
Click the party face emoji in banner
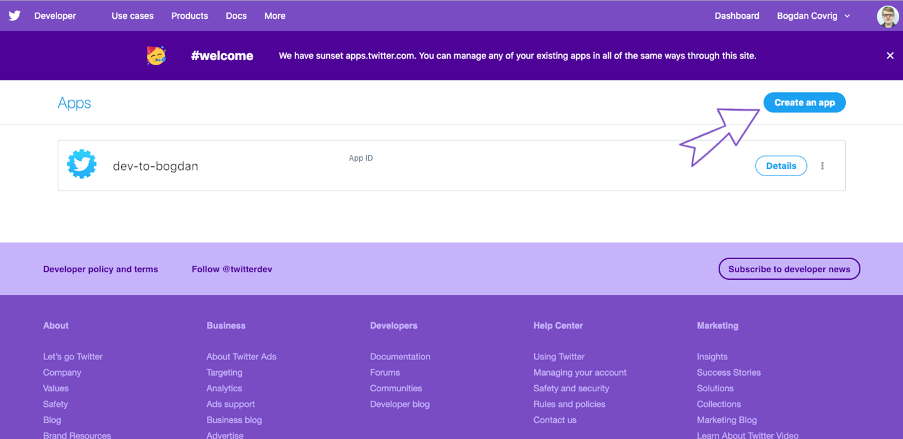pos(156,55)
